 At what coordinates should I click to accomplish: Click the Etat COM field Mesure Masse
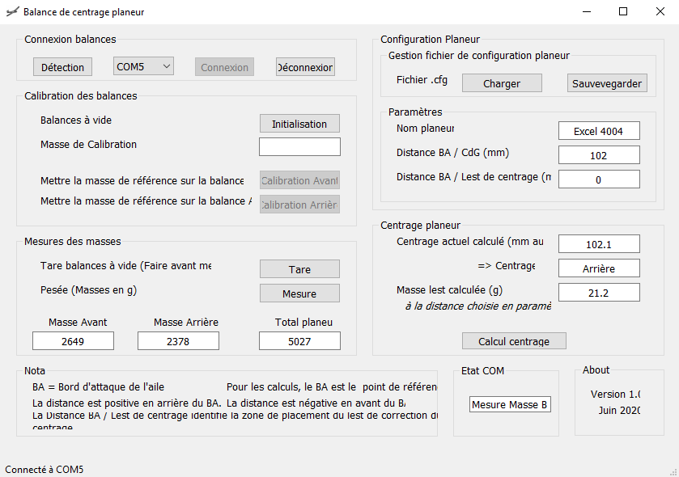point(510,404)
